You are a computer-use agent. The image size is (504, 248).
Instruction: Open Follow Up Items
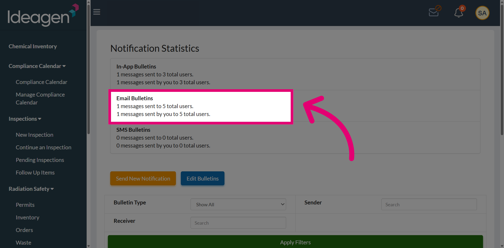pyautogui.click(x=35, y=173)
